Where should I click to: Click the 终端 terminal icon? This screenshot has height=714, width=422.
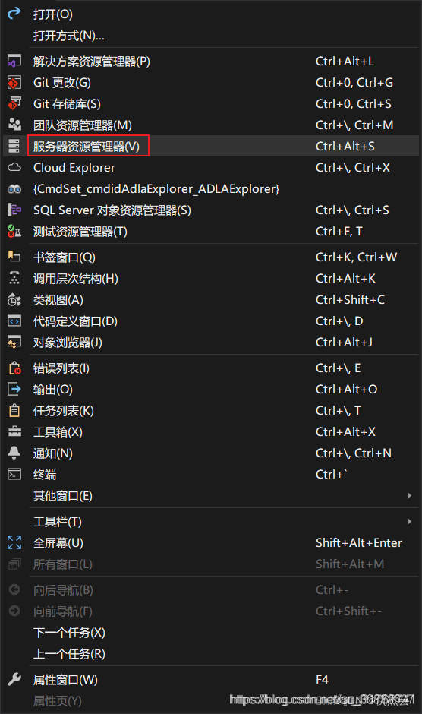click(x=14, y=474)
